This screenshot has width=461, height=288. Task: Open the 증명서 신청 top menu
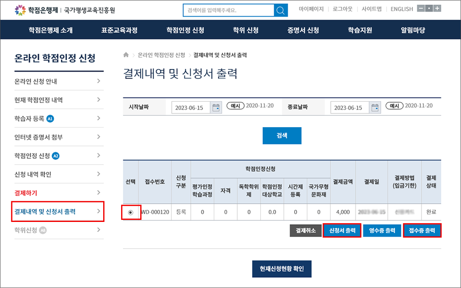tap(303, 30)
